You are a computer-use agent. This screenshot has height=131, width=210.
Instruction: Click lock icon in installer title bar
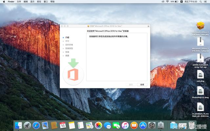(x=148, y=26)
